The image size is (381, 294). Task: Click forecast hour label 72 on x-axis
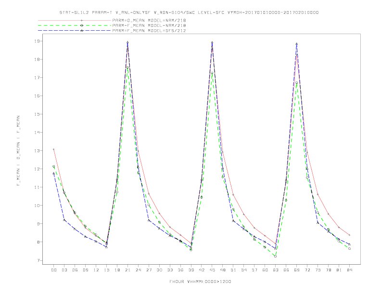[x=307, y=270]
